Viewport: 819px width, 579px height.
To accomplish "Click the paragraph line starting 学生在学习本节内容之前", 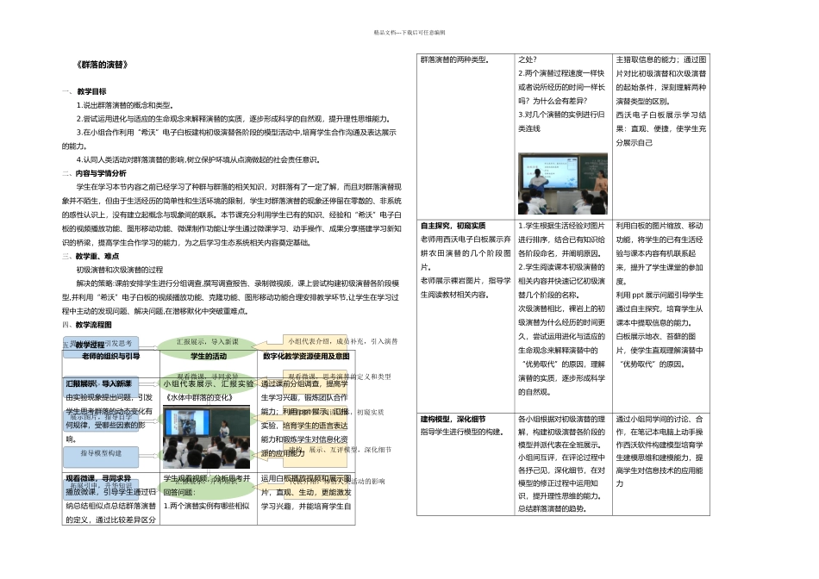I will tap(239, 187).
